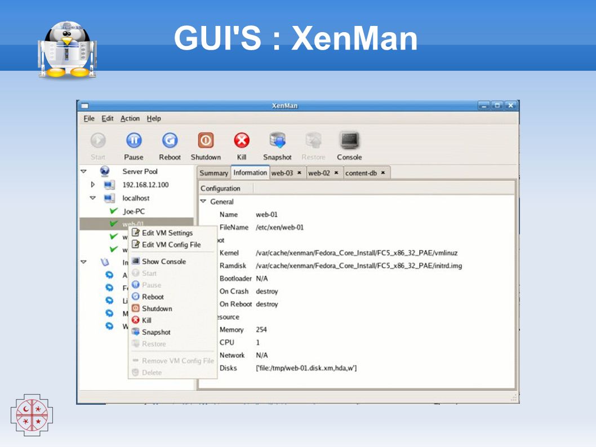Choose Shutdown in the context menu
Image resolution: width=596 pixels, height=447 pixels.
[173, 308]
